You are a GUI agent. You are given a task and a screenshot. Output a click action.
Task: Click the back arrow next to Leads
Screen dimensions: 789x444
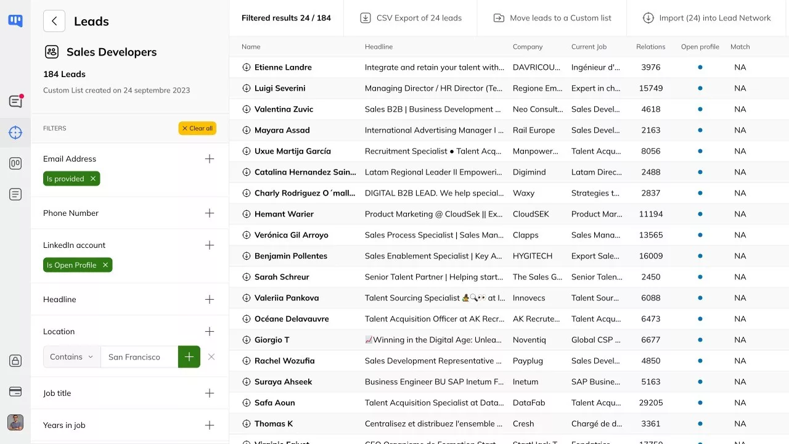[x=54, y=21]
